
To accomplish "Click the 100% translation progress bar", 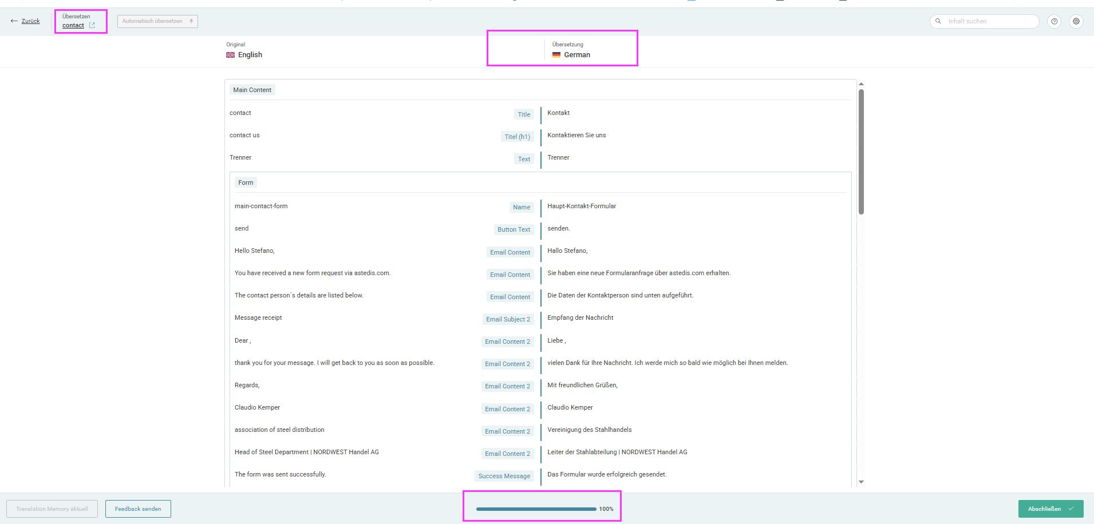I will pos(536,509).
